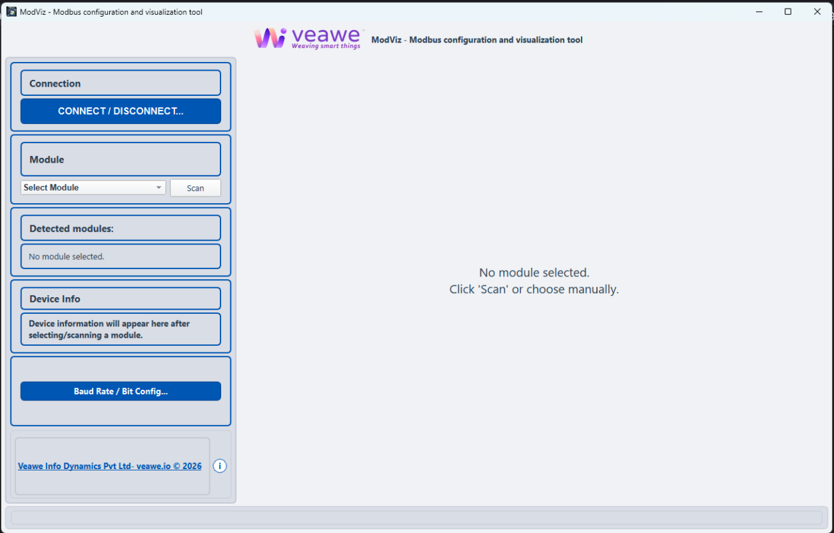
Task: Select the 'Detected modules:' header
Action: pyautogui.click(x=121, y=227)
